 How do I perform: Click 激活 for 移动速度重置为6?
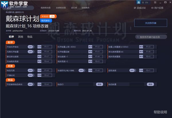point(141,52)
